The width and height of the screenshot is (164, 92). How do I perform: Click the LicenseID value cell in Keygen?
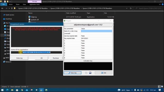click(96, 33)
